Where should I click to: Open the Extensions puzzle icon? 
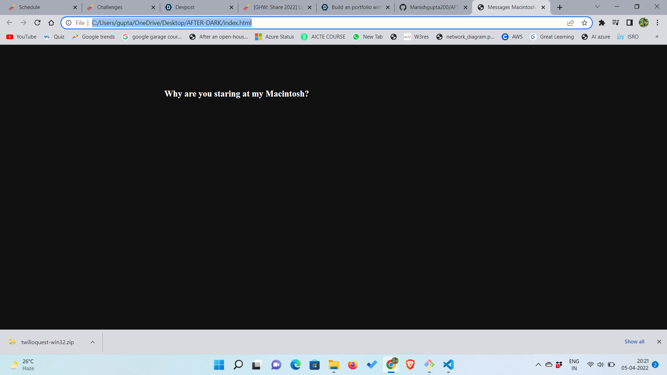click(602, 23)
